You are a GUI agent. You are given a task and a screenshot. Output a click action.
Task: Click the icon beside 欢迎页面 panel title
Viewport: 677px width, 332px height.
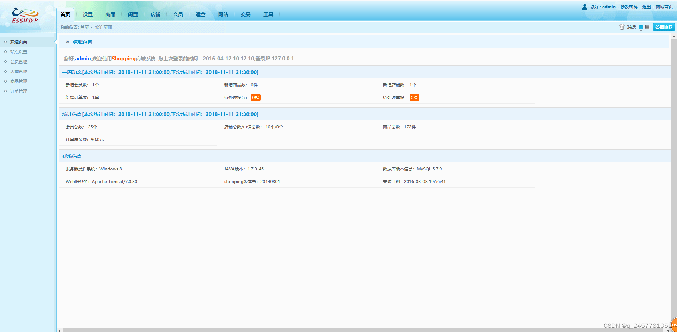click(x=68, y=41)
